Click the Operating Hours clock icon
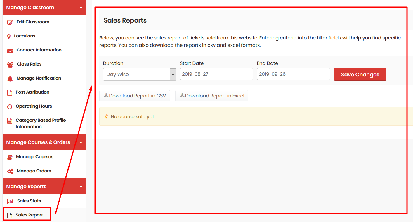 (x=10, y=106)
